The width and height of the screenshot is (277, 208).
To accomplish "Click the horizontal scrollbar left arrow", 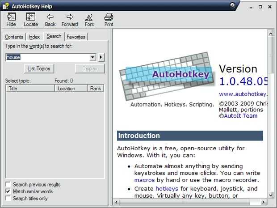I will [x=116, y=202].
